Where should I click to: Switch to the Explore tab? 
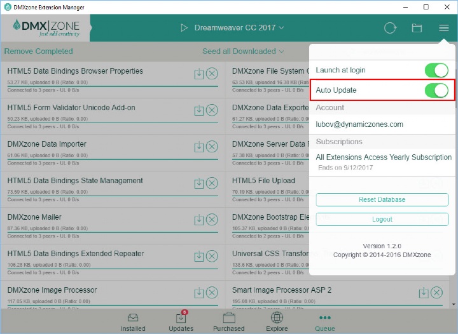pyautogui.click(x=277, y=322)
